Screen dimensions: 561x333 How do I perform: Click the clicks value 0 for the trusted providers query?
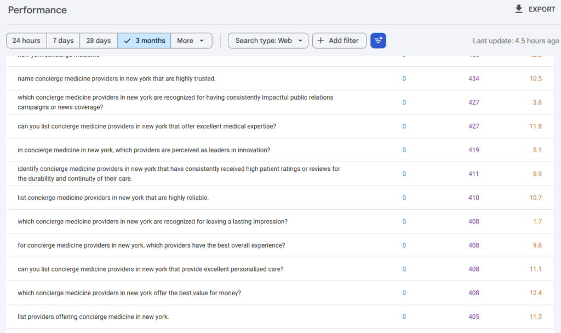(404, 78)
